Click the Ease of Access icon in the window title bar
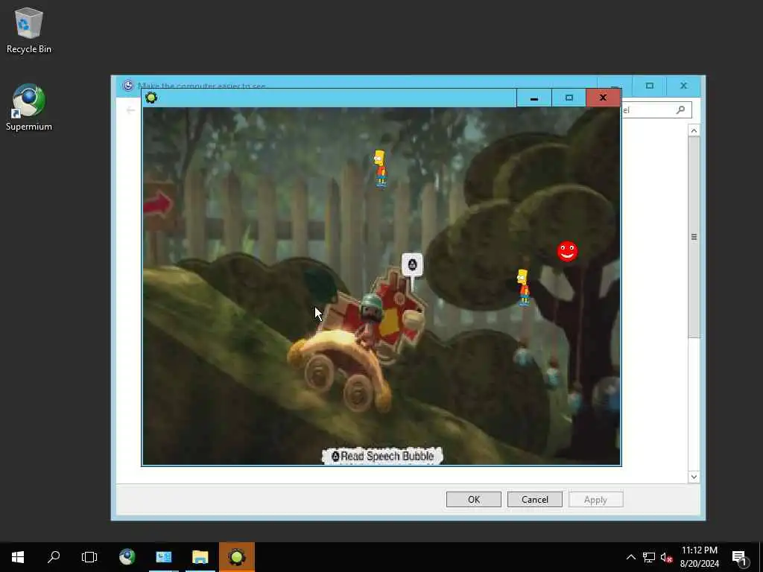 pyautogui.click(x=128, y=86)
